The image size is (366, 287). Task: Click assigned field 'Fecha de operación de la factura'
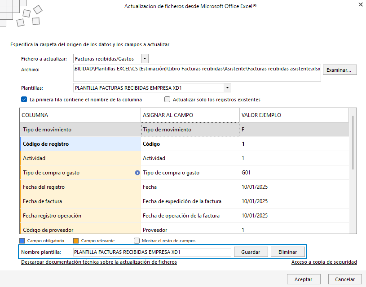click(x=190, y=216)
